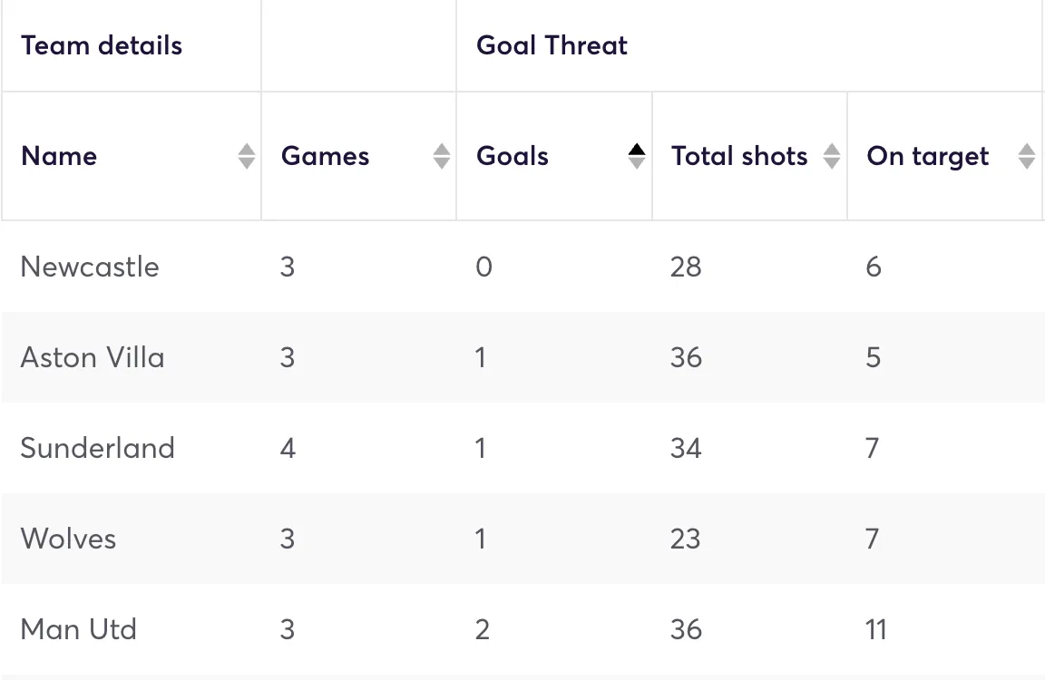Click the Games column sort arrows
This screenshot has height=680, width=1045.
click(442, 156)
